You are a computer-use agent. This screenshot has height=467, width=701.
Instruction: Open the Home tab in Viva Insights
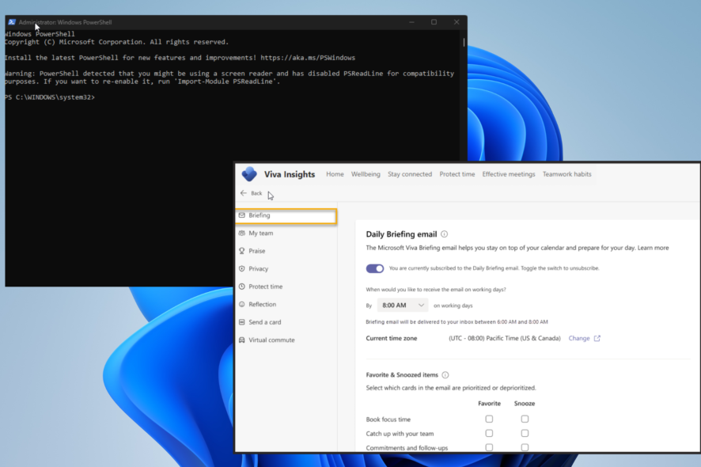(x=335, y=174)
